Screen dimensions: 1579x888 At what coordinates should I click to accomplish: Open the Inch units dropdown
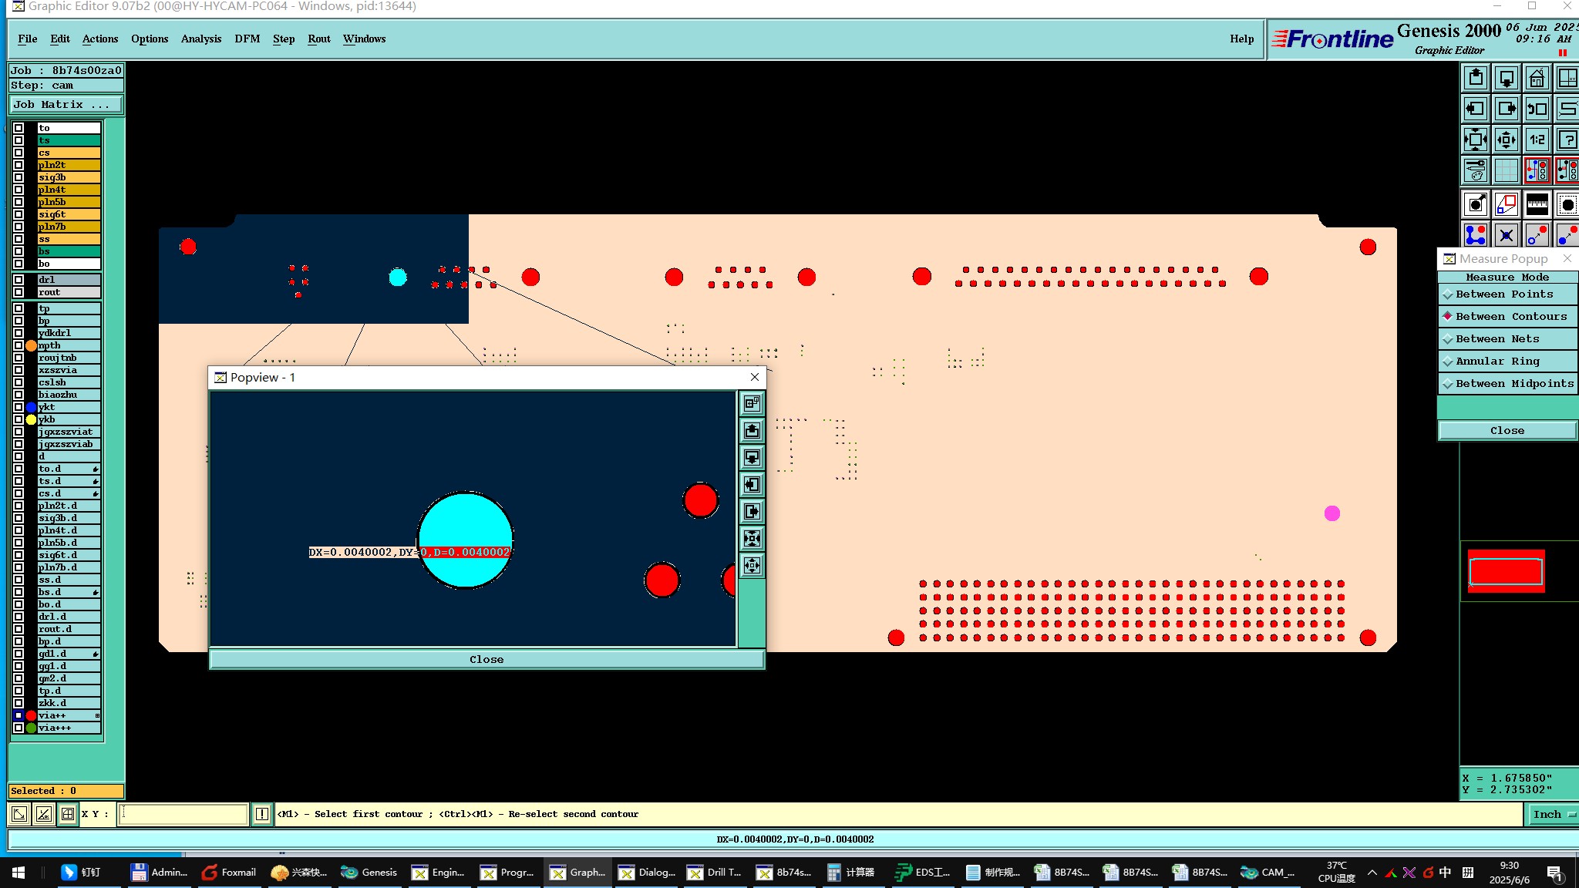point(1551,814)
